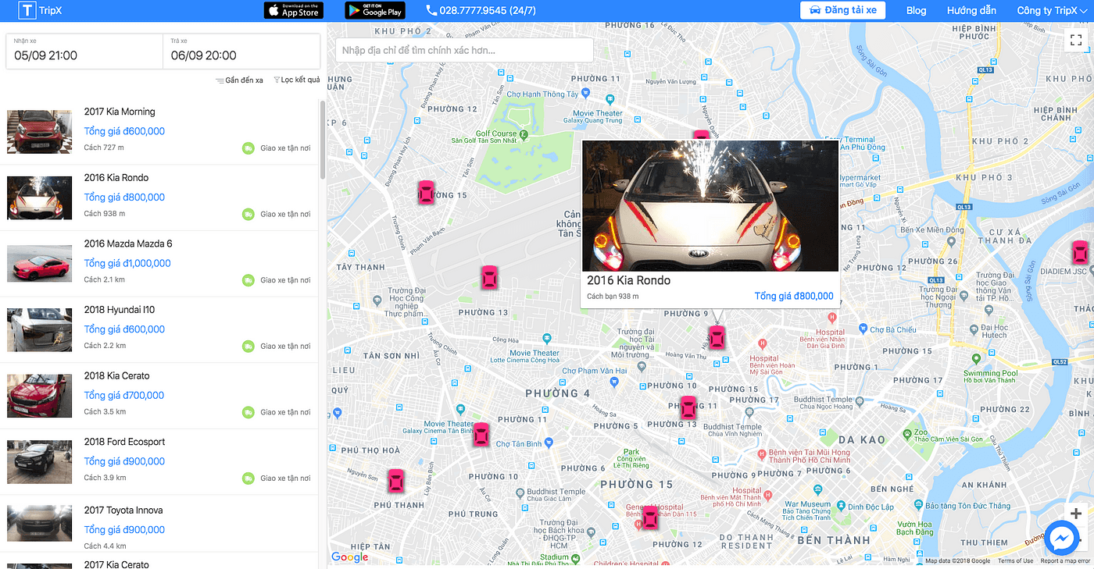Open the 2016 Mazda Mazda 6 thumbnail
The height and width of the screenshot is (569, 1094).
[x=39, y=264]
